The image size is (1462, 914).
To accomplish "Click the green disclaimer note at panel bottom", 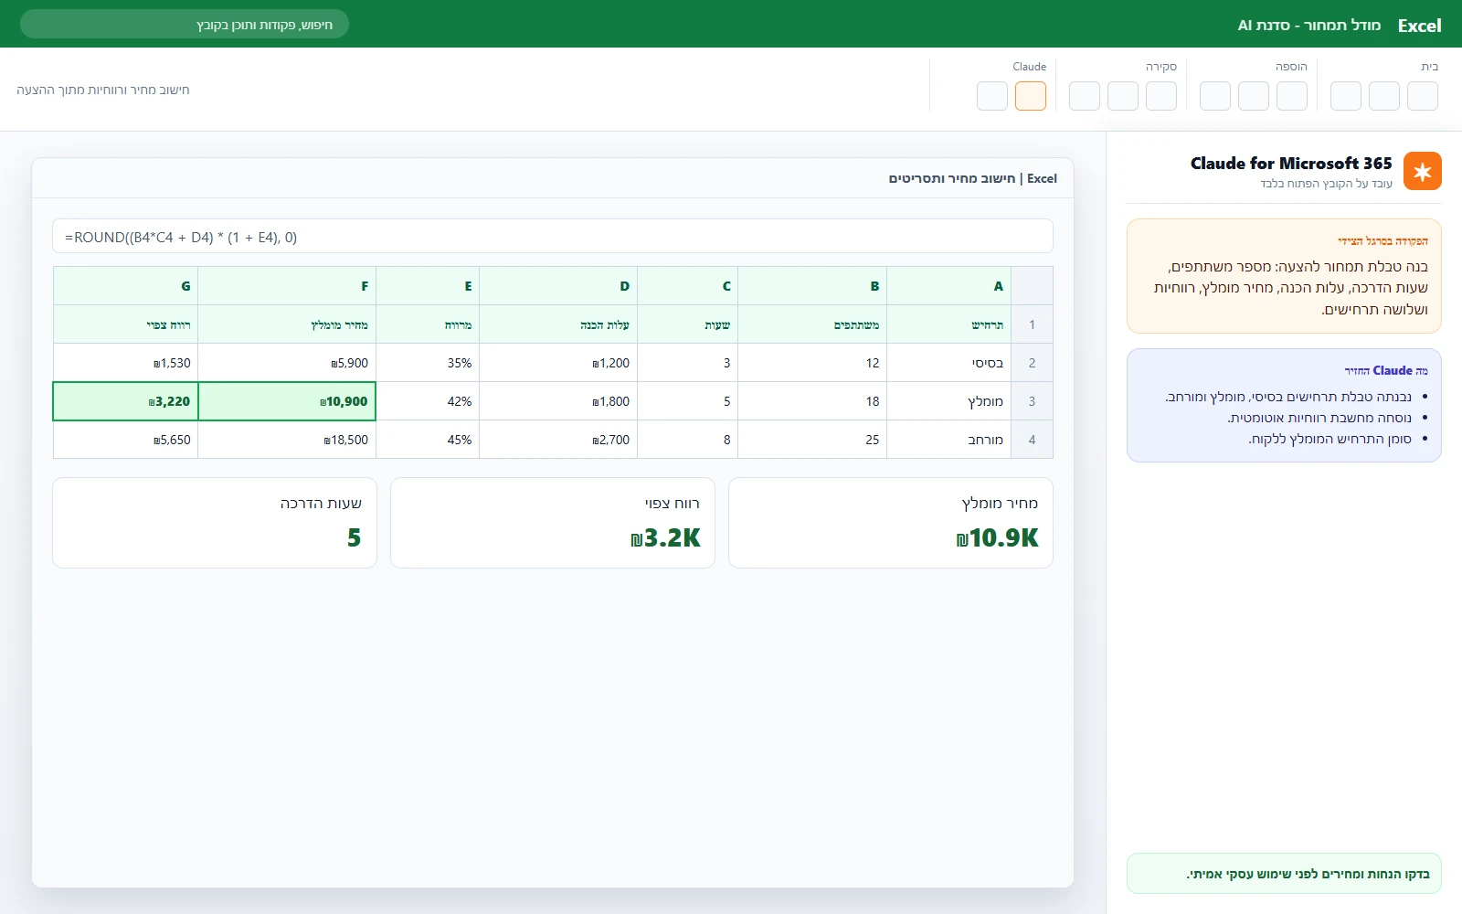I will 1284,874.
